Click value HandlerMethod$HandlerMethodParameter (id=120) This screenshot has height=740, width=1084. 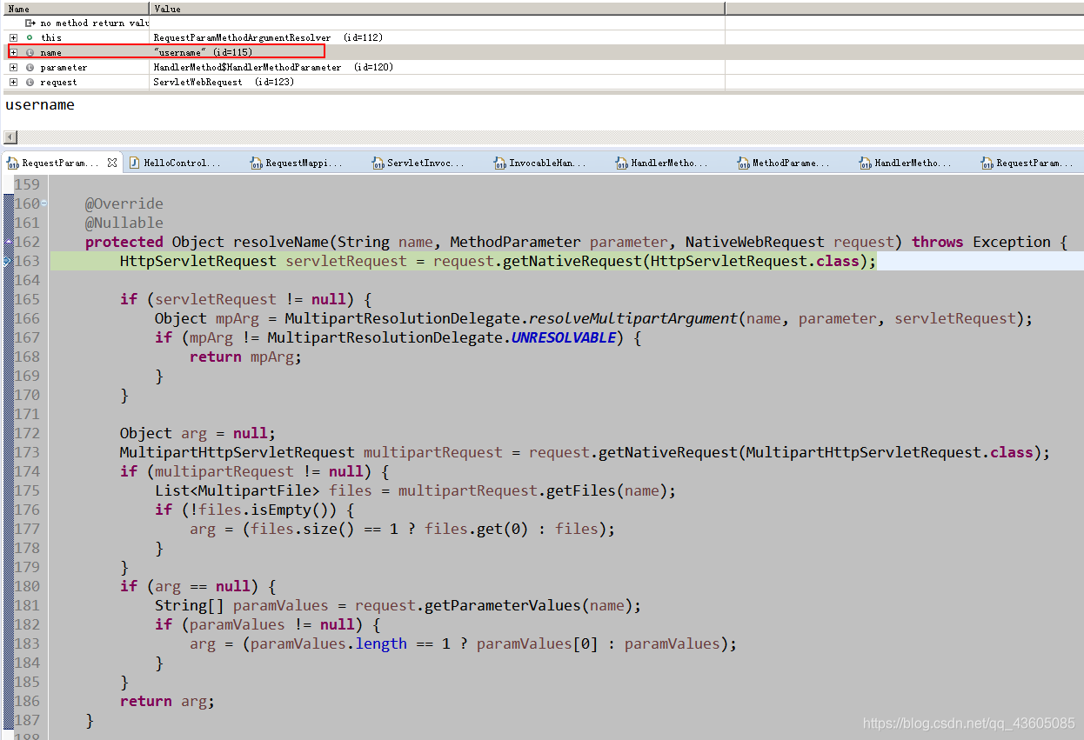pos(273,67)
